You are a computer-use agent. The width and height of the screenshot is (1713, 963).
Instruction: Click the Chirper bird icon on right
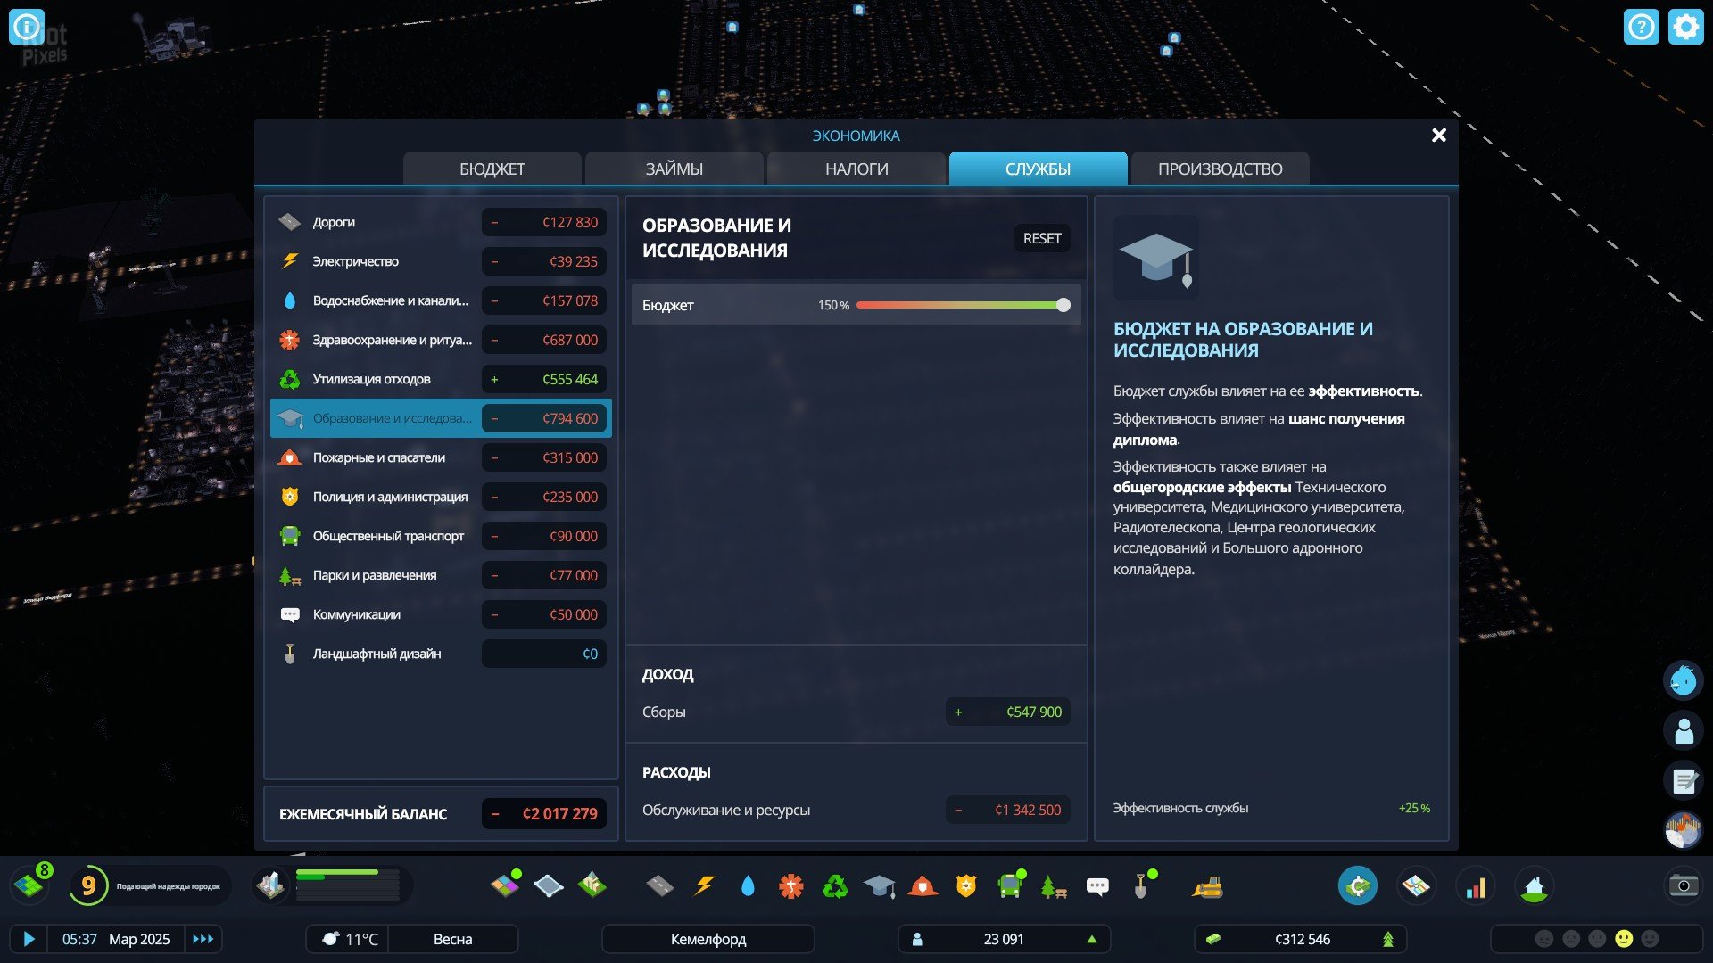(x=1684, y=681)
